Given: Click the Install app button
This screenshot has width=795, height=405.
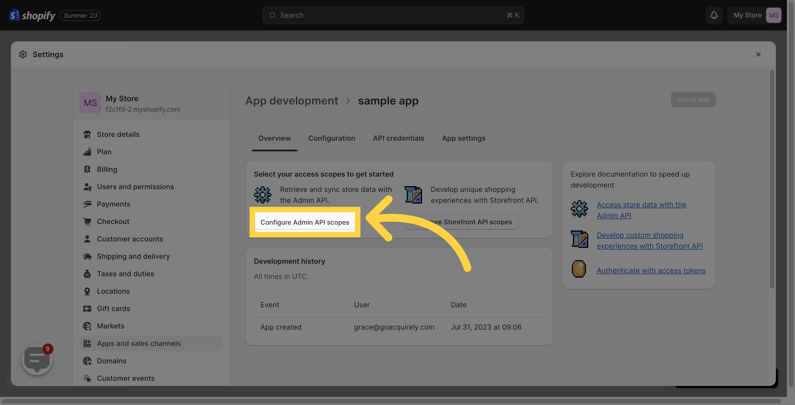Looking at the screenshot, I should coord(693,100).
